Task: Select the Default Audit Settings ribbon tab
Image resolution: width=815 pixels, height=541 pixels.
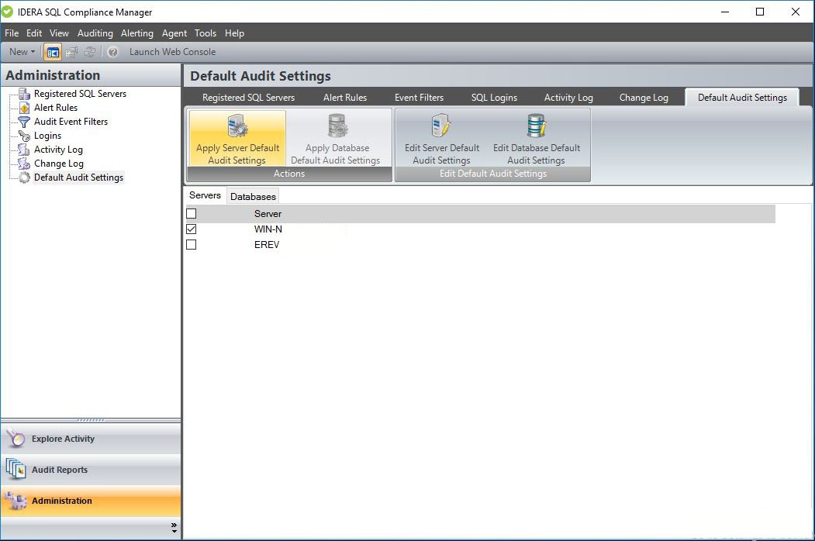Action: (742, 98)
